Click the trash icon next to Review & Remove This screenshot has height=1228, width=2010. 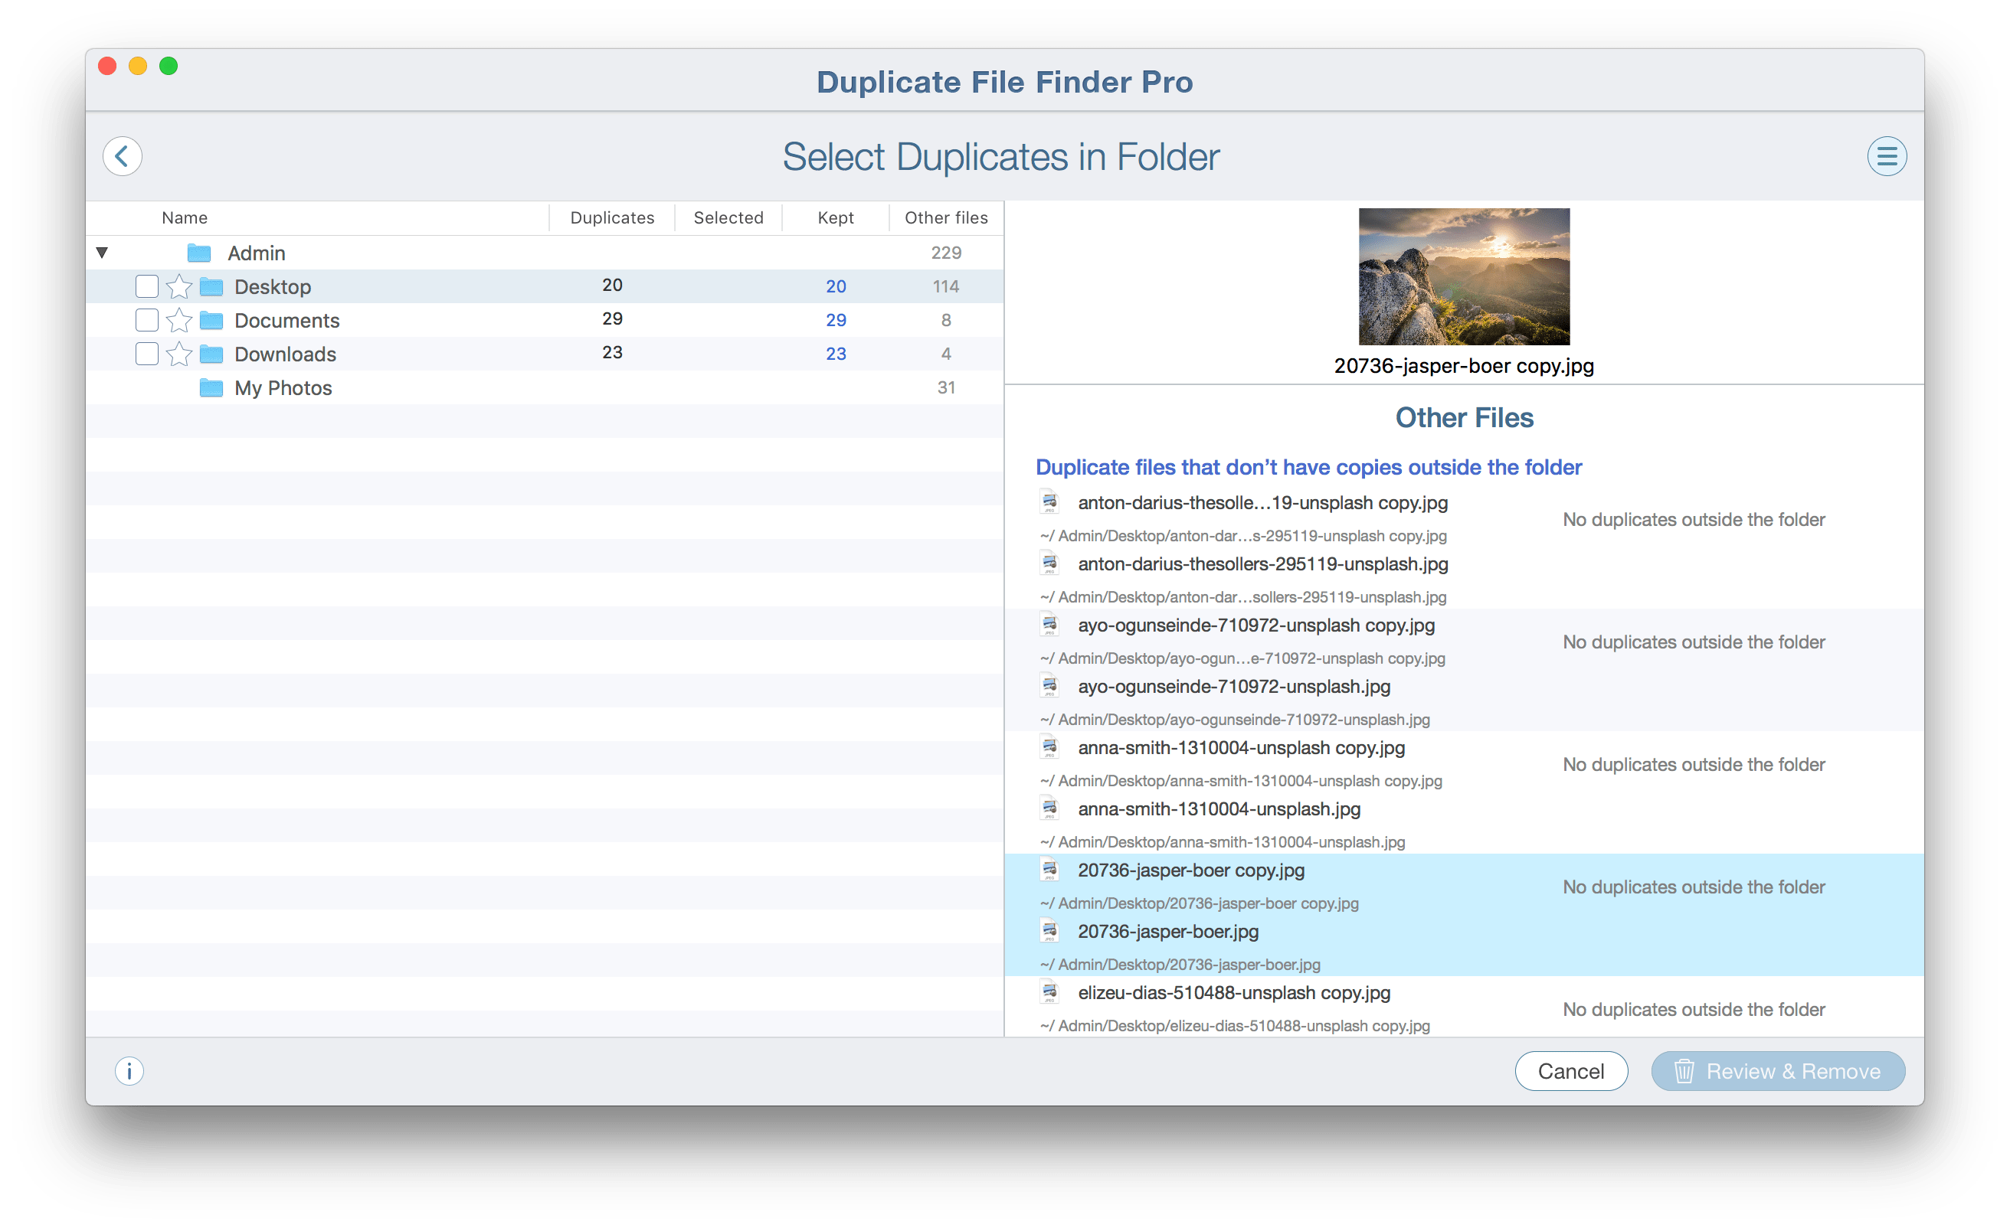point(1683,1072)
